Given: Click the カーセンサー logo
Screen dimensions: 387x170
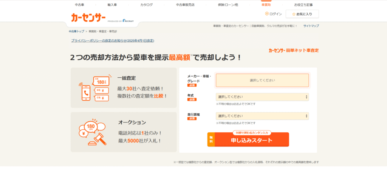Looking at the screenshot, I should click(88, 17).
